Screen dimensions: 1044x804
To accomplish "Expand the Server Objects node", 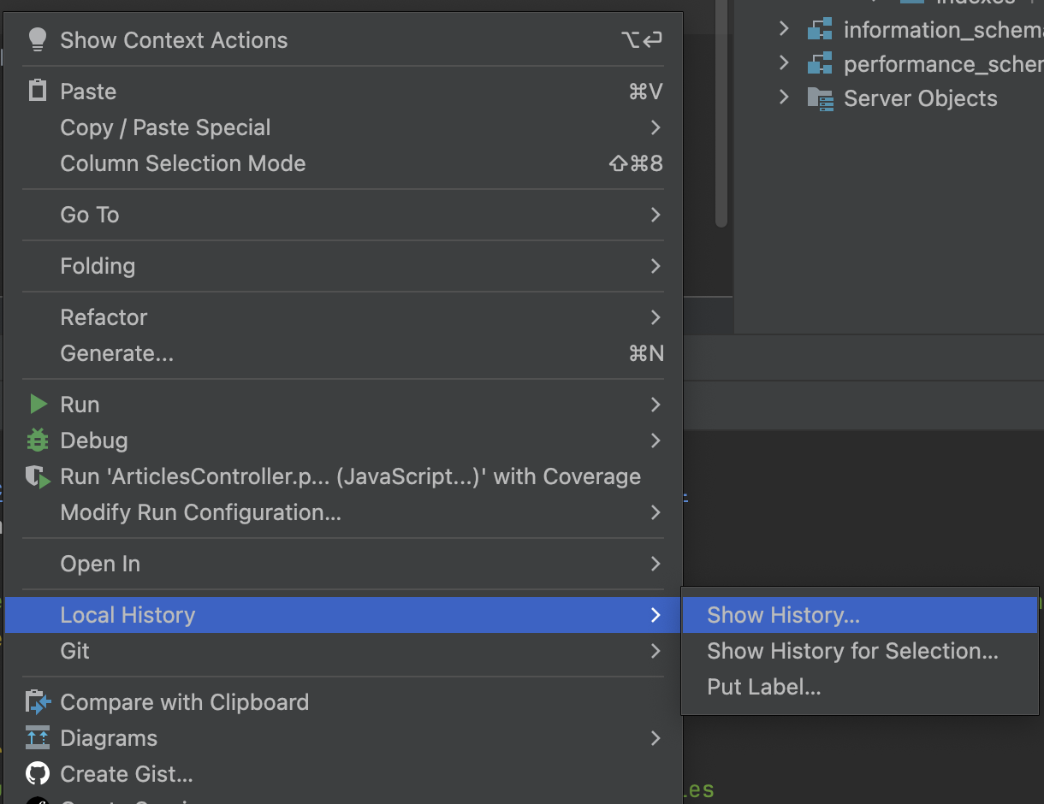I will pyautogui.click(x=784, y=98).
